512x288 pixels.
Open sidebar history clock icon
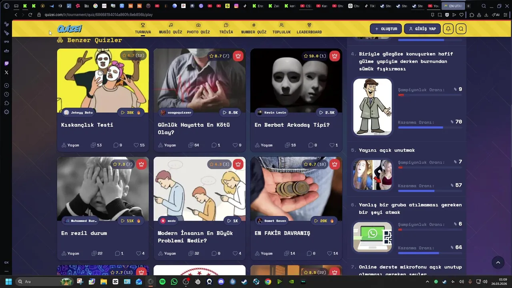coord(6,94)
